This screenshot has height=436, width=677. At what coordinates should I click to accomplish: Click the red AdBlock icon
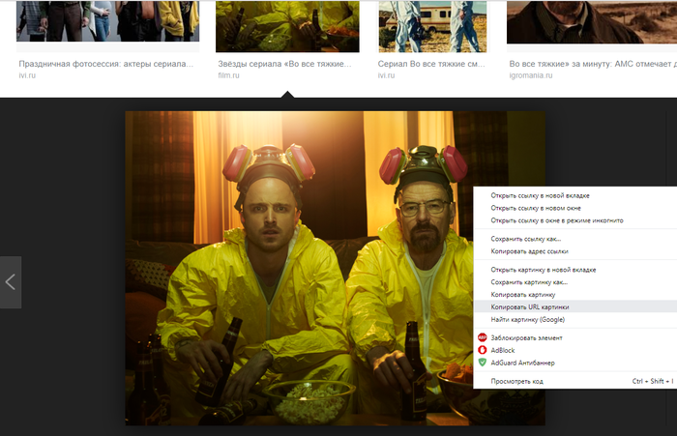[483, 350]
